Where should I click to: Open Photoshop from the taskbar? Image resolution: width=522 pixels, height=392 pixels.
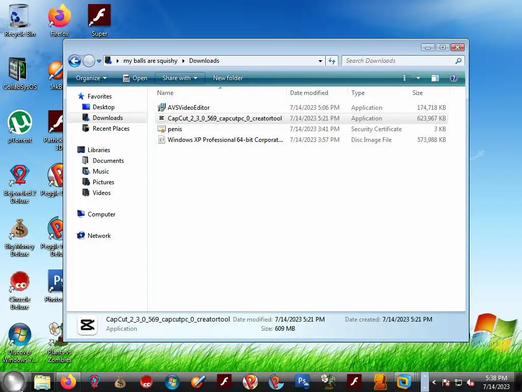[302, 382]
